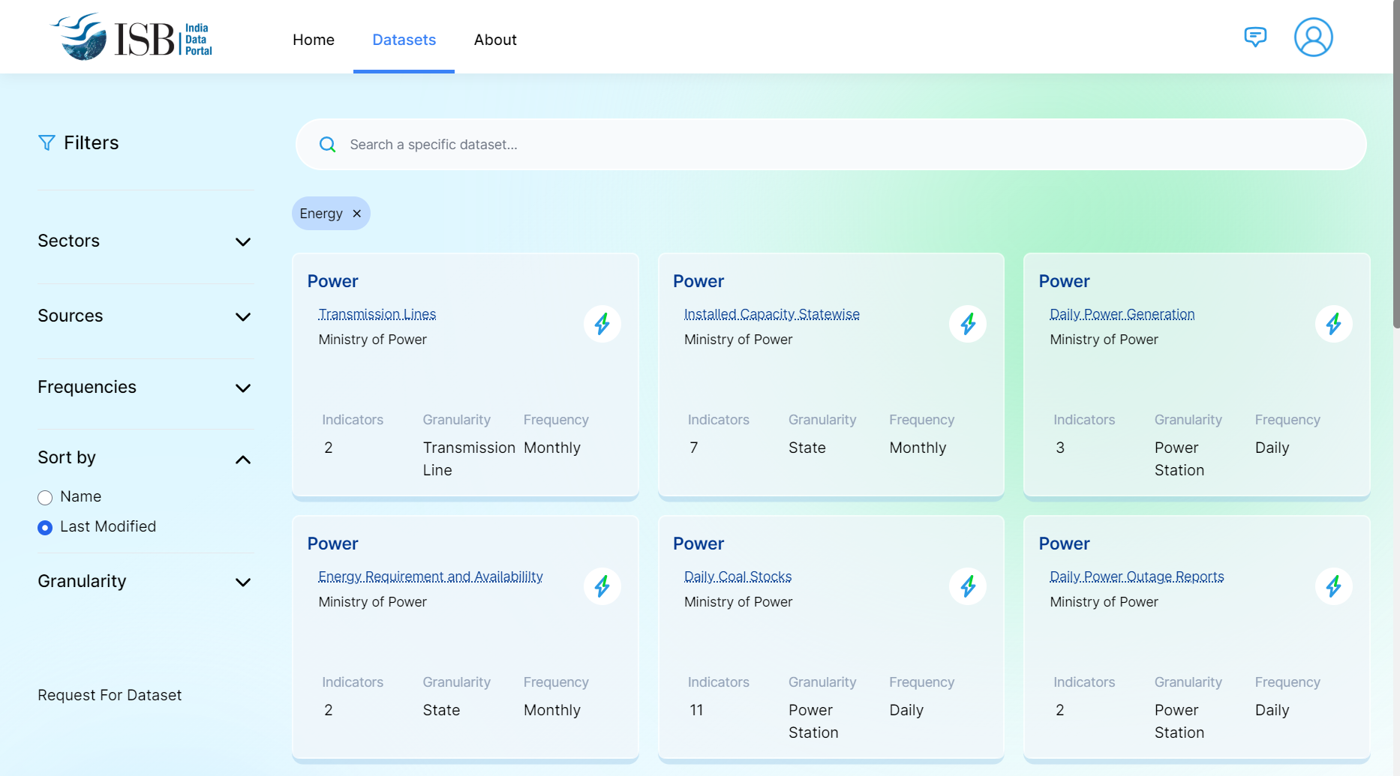This screenshot has width=1400, height=776.
Task: Click the Filters funnel icon
Action: pos(47,143)
